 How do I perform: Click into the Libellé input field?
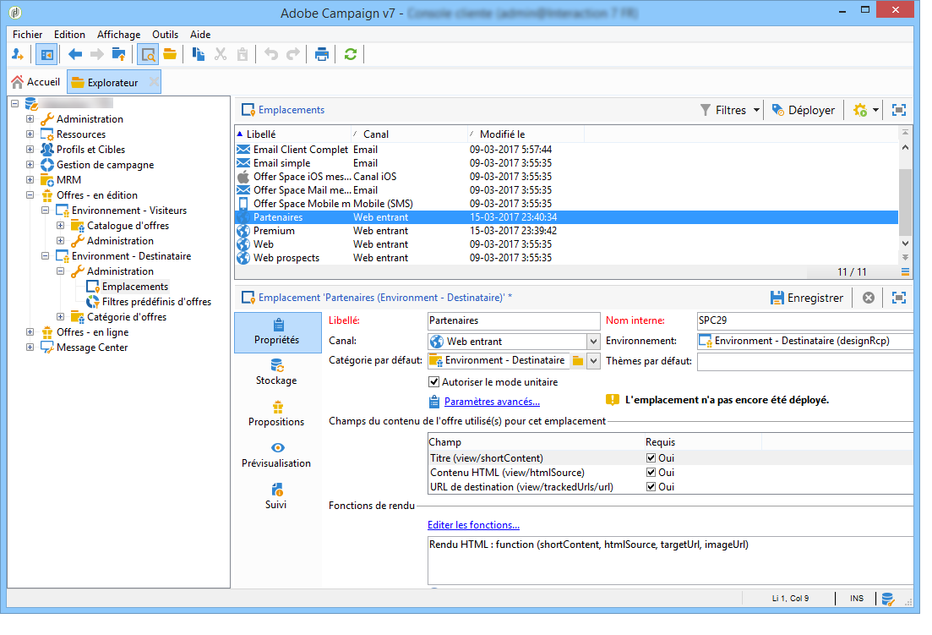(514, 321)
